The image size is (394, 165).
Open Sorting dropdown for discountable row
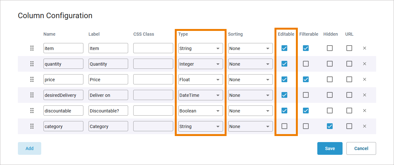pyautogui.click(x=250, y=111)
